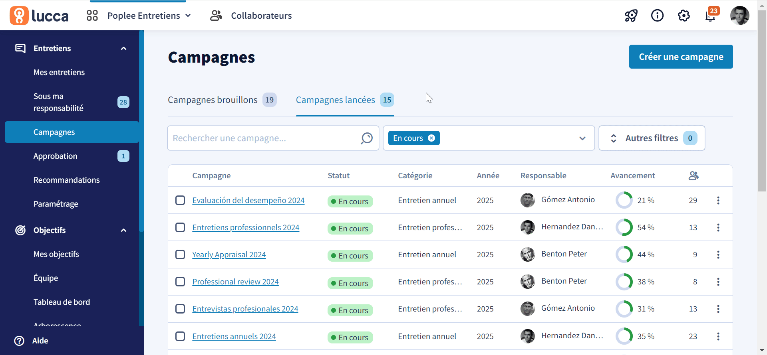Open actions menu for Yearly Appraisal 2024

tap(718, 254)
